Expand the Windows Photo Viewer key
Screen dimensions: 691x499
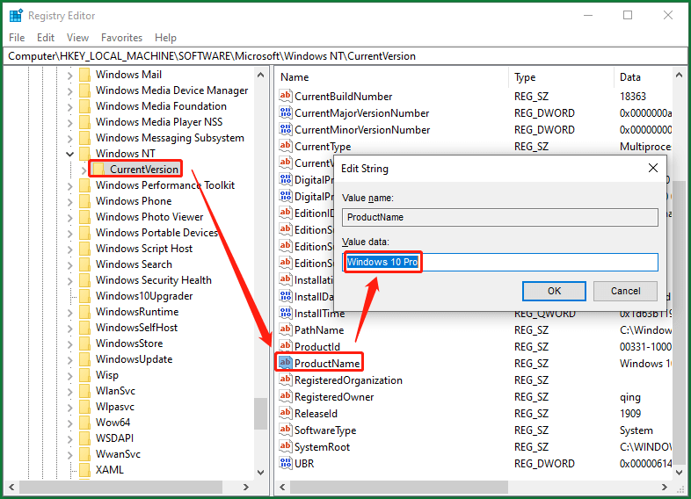69,218
